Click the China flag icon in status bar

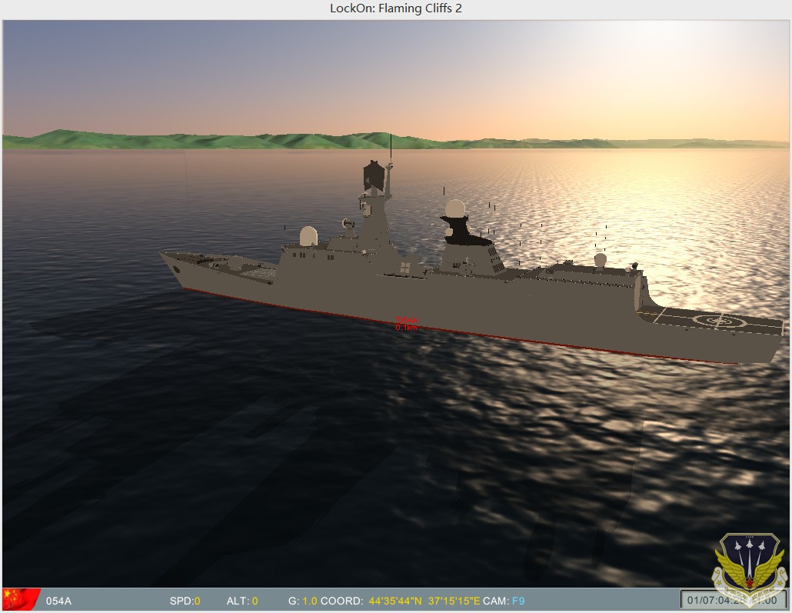[x=21, y=600]
